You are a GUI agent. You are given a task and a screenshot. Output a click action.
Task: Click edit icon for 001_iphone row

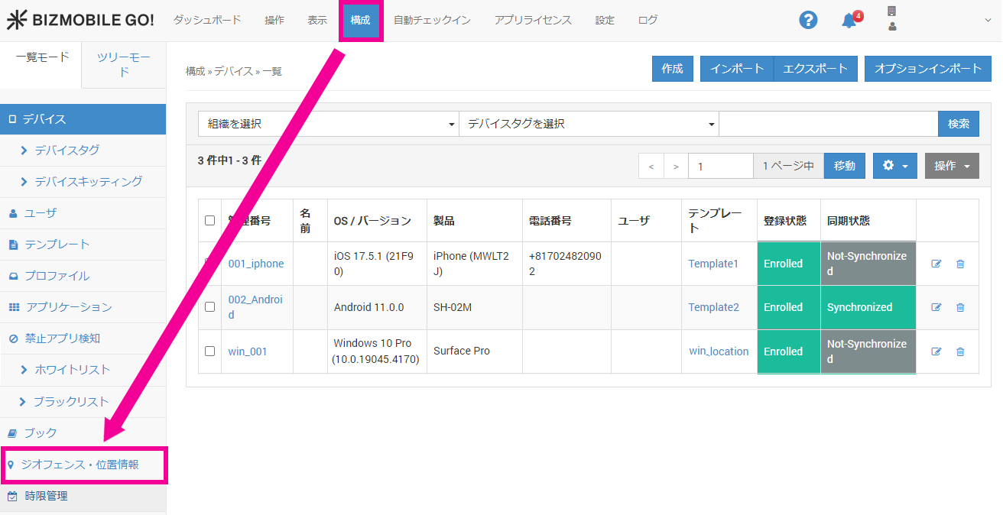tap(936, 264)
